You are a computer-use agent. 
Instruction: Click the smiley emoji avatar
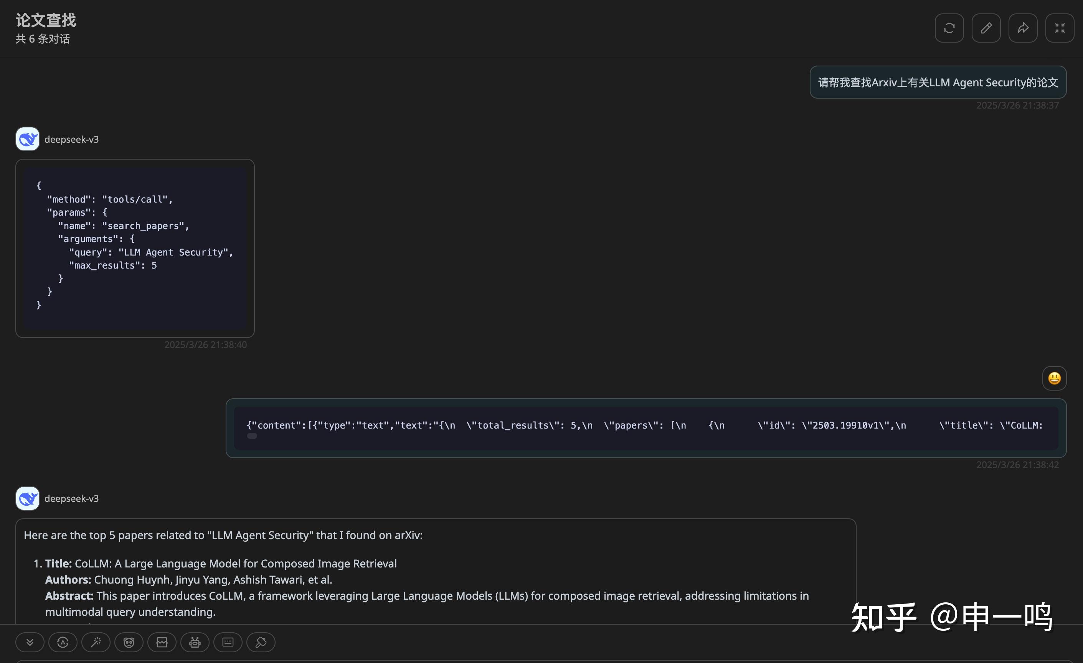(1054, 378)
